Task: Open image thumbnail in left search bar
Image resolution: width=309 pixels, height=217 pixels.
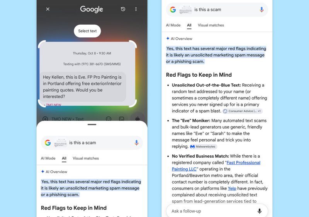Action: [x=61, y=143]
